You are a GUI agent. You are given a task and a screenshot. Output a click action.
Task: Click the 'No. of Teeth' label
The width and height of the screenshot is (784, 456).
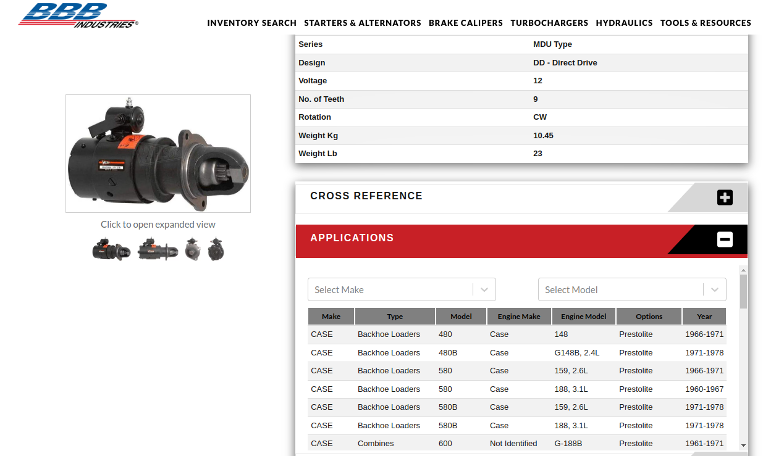coord(321,99)
